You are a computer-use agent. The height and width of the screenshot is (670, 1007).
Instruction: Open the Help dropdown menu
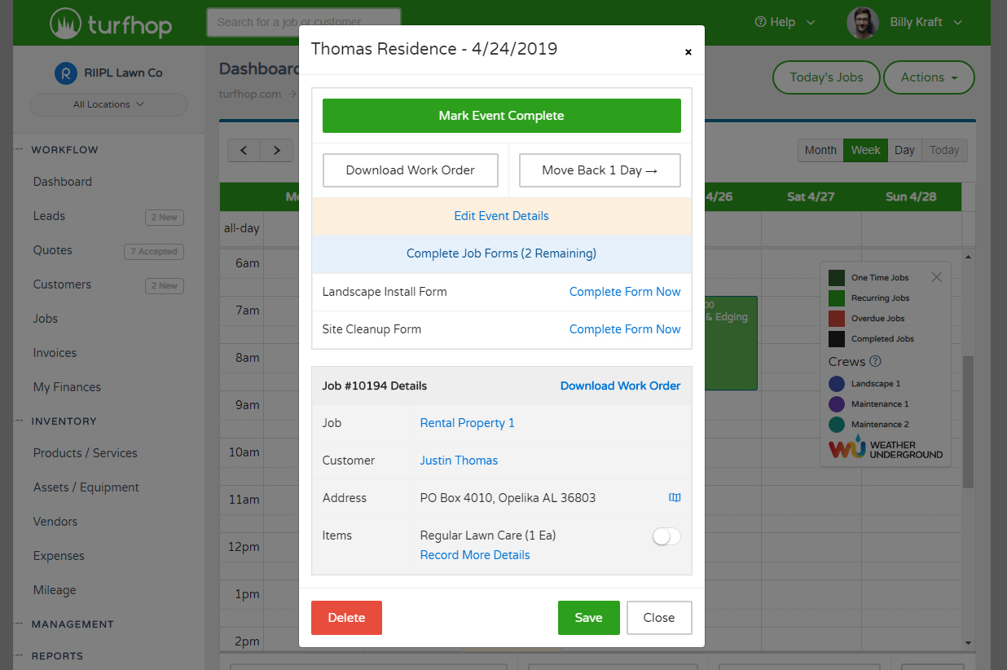785,23
